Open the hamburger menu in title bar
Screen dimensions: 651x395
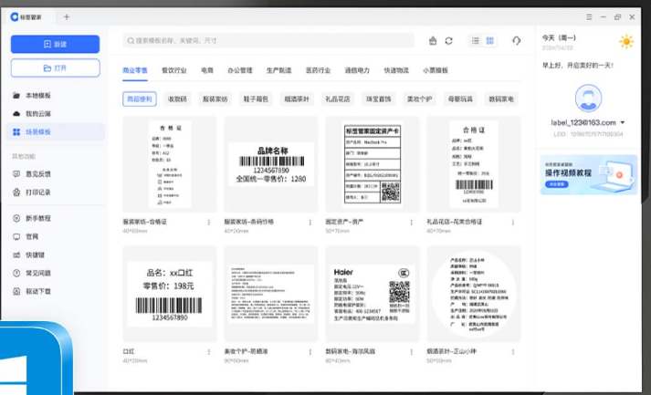(589, 17)
